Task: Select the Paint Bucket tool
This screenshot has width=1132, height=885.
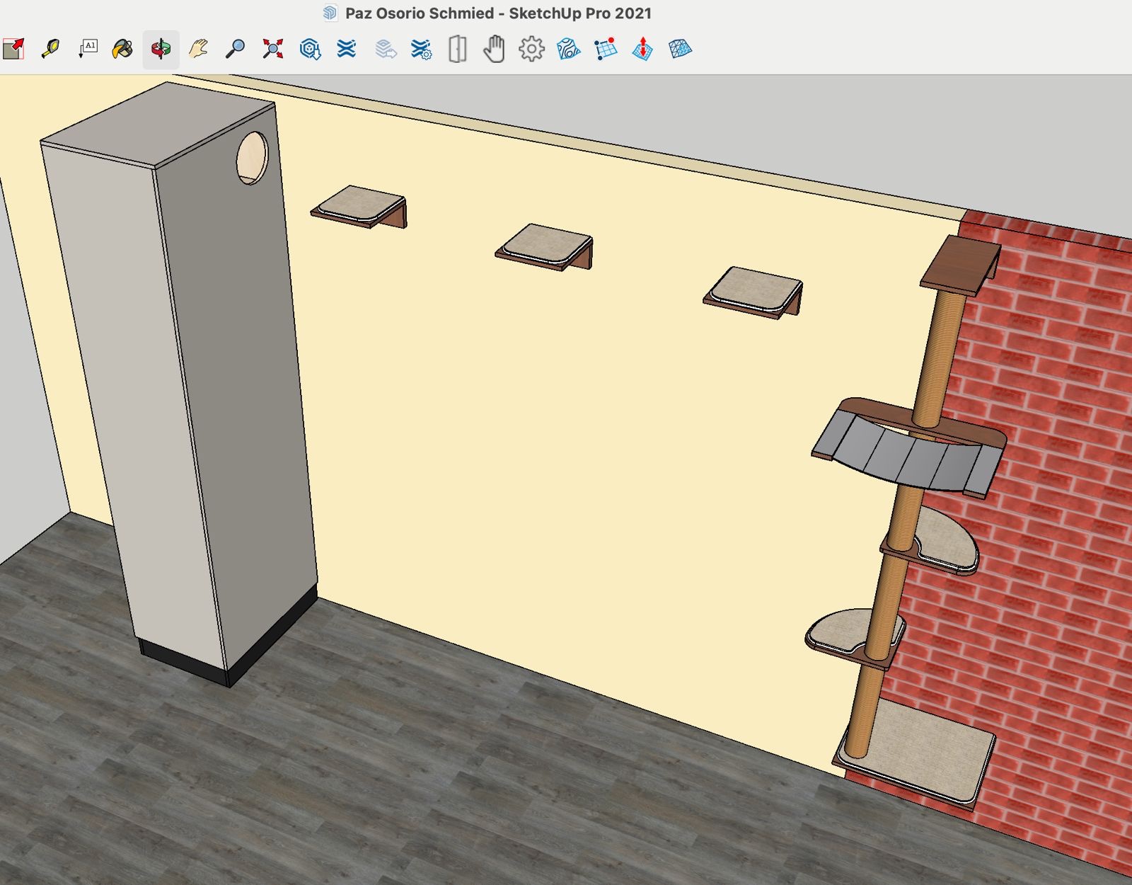Action: click(123, 49)
